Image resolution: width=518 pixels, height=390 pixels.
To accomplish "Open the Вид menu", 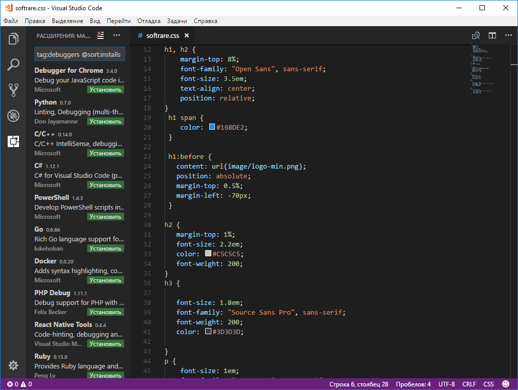I will tap(95, 21).
